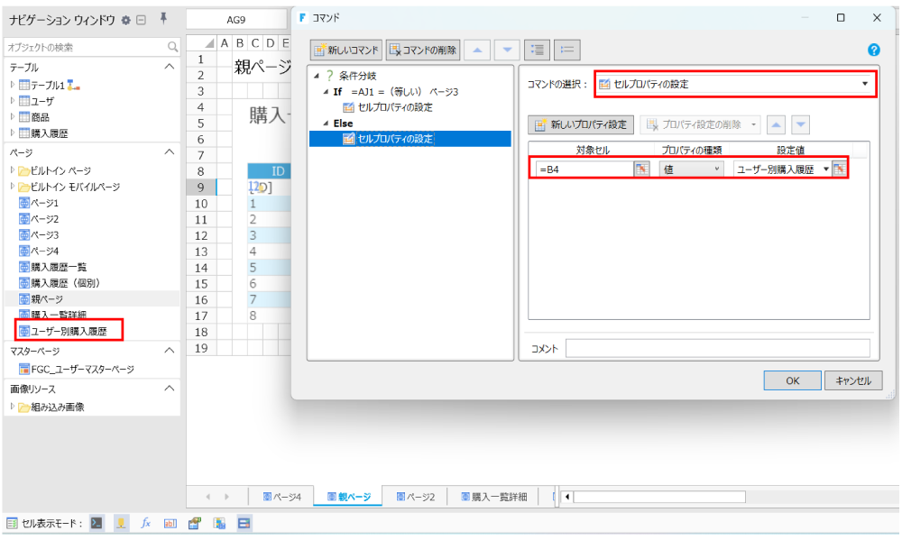Switch to the ページ2 sheet tab

(415, 497)
